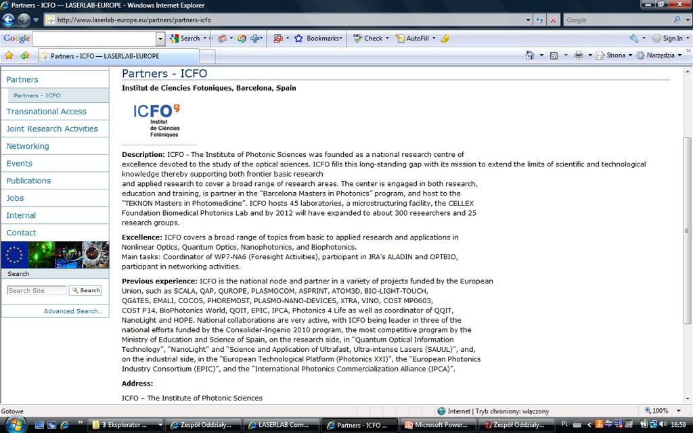Sign In to Google Toolbar

click(x=668, y=39)
